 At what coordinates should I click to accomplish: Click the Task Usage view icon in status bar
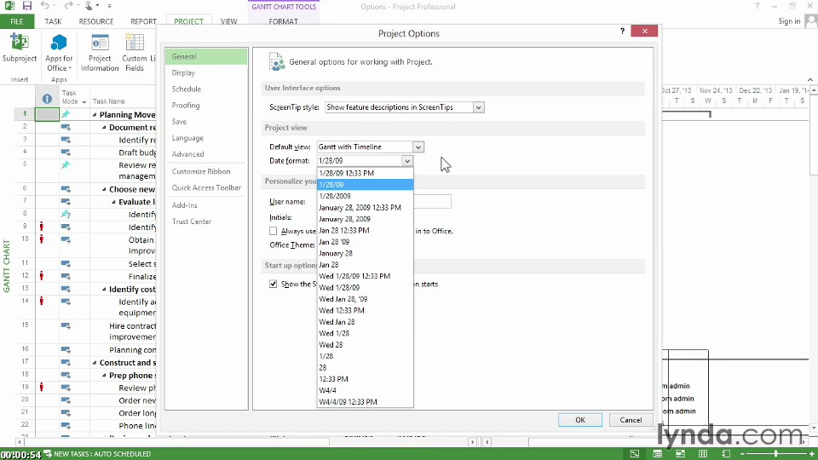[x=657, y=454]
